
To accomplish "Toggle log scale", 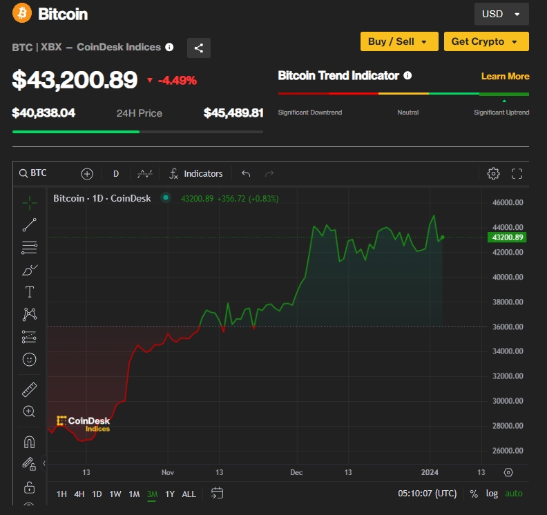I will (492, 494).
